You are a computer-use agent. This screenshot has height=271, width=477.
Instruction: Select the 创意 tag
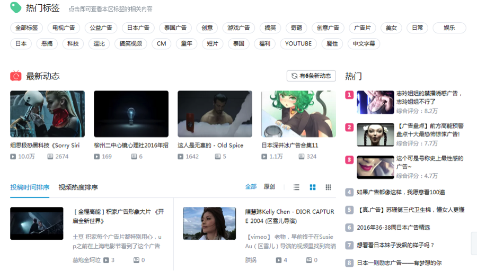click(x=207, y=28)
